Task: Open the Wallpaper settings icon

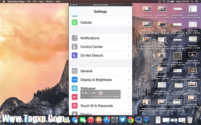Action: 75,88
